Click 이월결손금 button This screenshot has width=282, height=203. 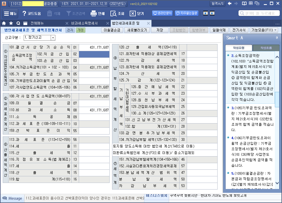click(112, 30)
